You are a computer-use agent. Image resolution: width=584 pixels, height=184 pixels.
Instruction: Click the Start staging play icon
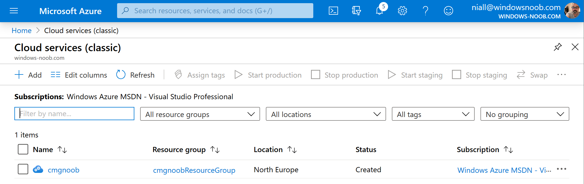(392, 75)
